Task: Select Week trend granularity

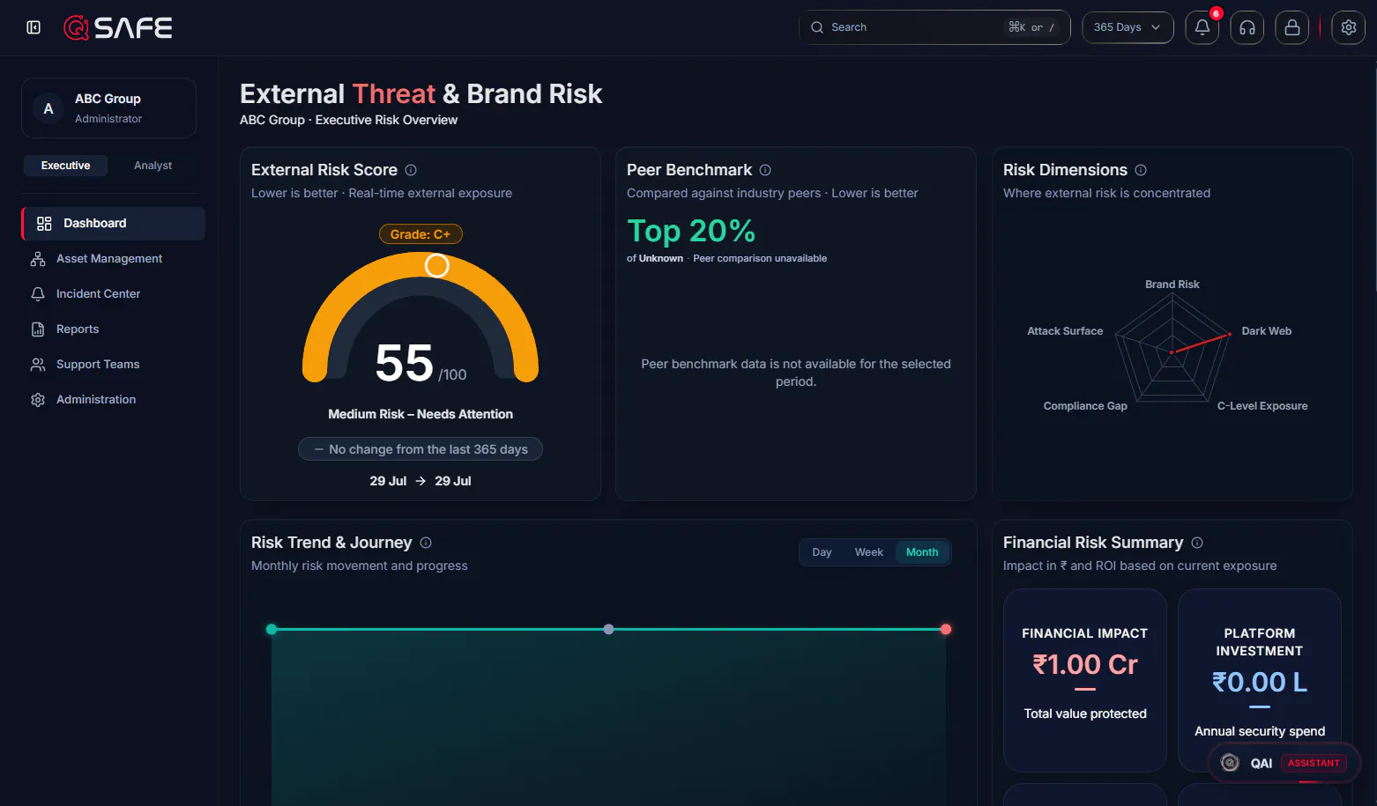Action: coord(868,552)
